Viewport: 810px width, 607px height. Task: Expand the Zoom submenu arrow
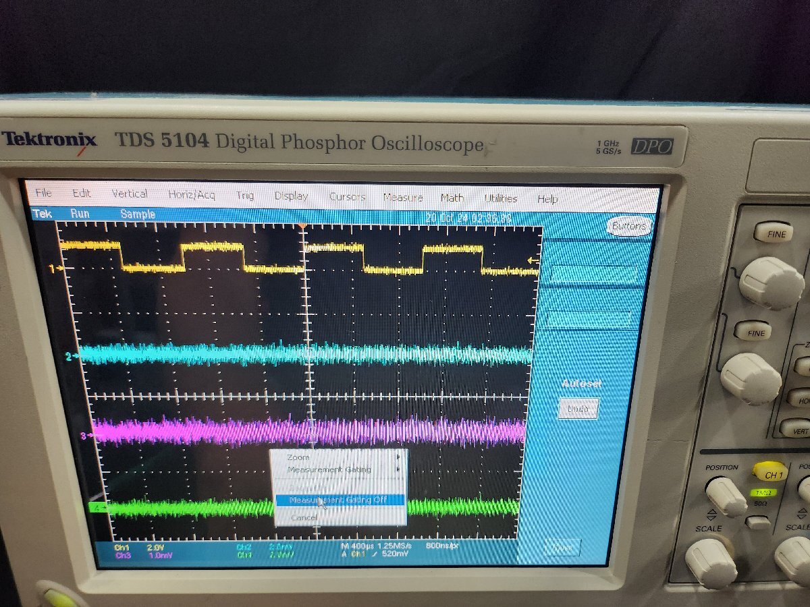point(398,458)
